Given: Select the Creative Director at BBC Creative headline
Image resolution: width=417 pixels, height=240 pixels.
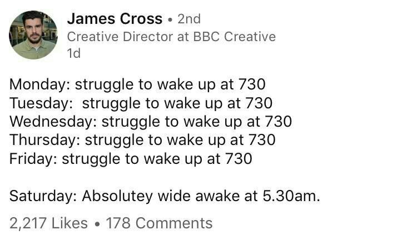Looking at the screenshot, I should tap(171, 37).
